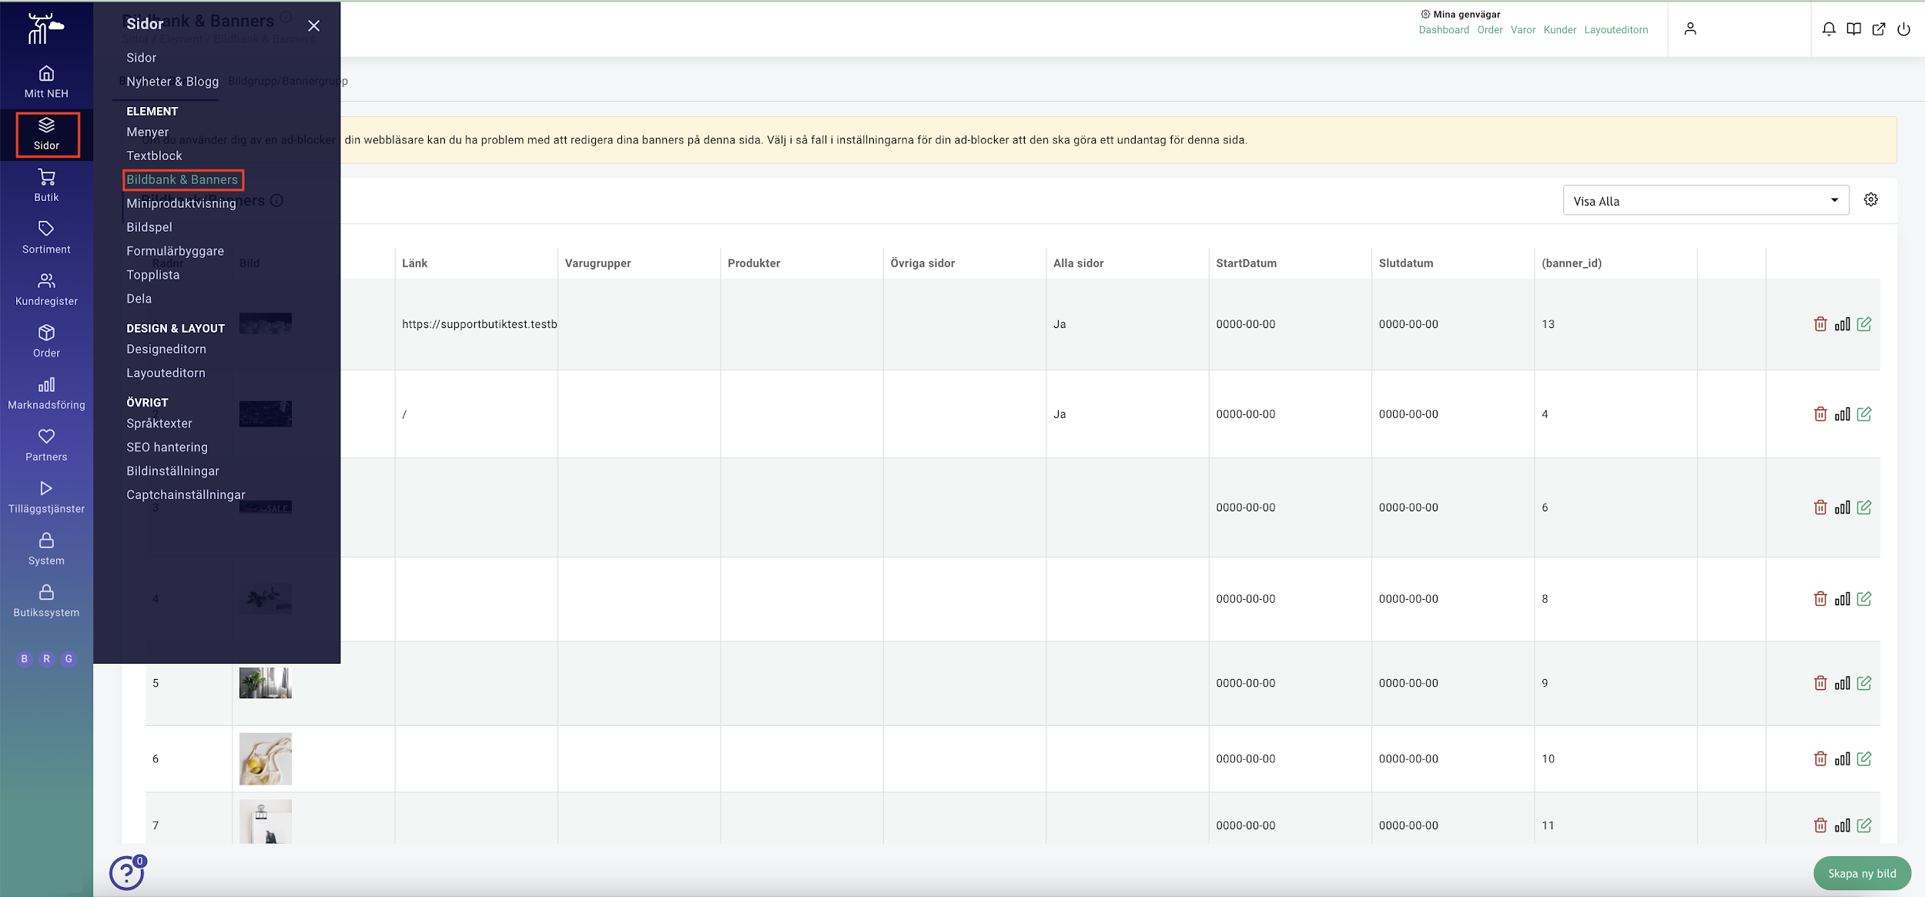Click the power logout icon
Image resolution: width=1925 pixels, height=897 pixels.
1903,29
